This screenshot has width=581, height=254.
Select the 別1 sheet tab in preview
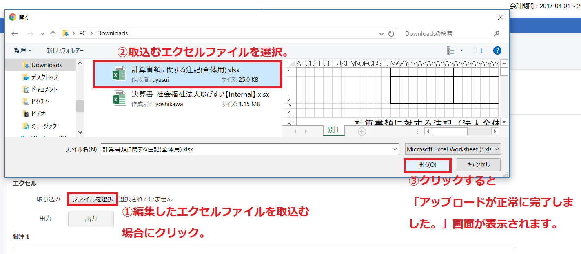coord(334,130)
